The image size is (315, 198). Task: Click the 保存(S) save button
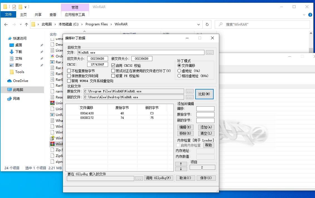[x=206, y=178]
